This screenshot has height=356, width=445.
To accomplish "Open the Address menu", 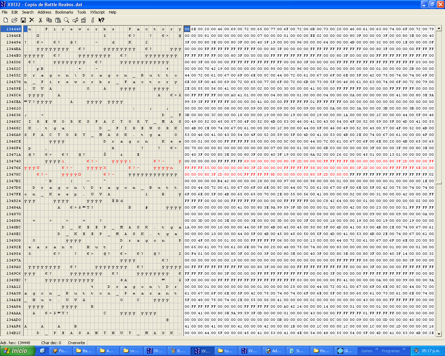I will [44, 12].
